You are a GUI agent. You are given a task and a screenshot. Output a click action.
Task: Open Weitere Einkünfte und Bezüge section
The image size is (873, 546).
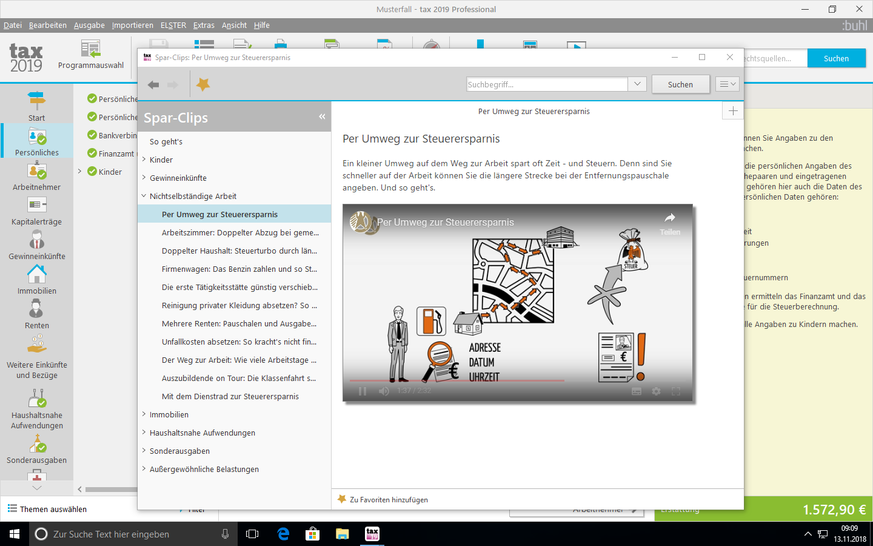[x=36, y=358]
